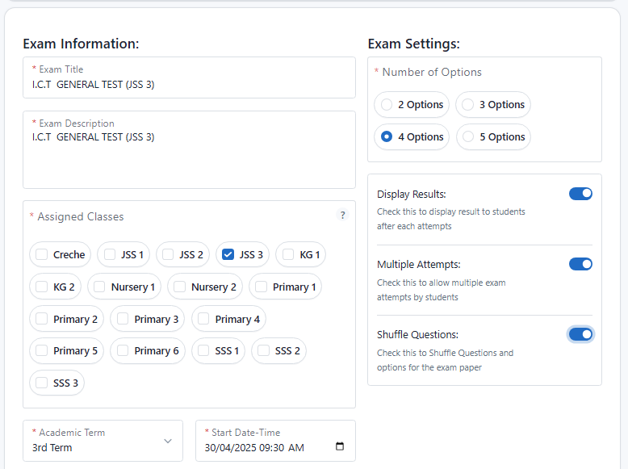The height and width of the screenshot is (469, 628).
Task: Select the 2 Options radio button
Action: (x=387, y=105)
